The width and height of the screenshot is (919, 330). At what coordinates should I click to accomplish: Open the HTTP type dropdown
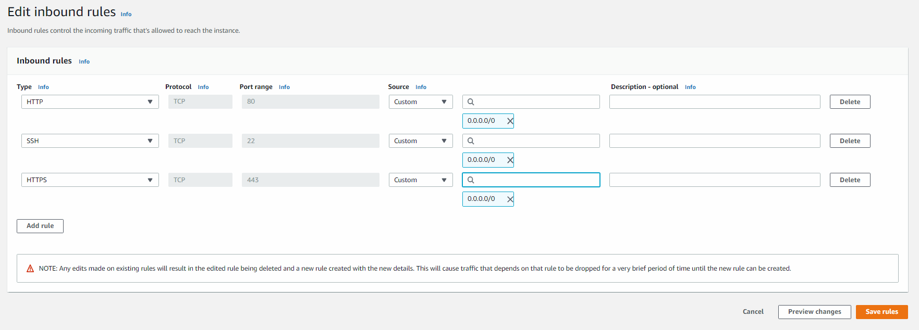click(x=90, y=102)
